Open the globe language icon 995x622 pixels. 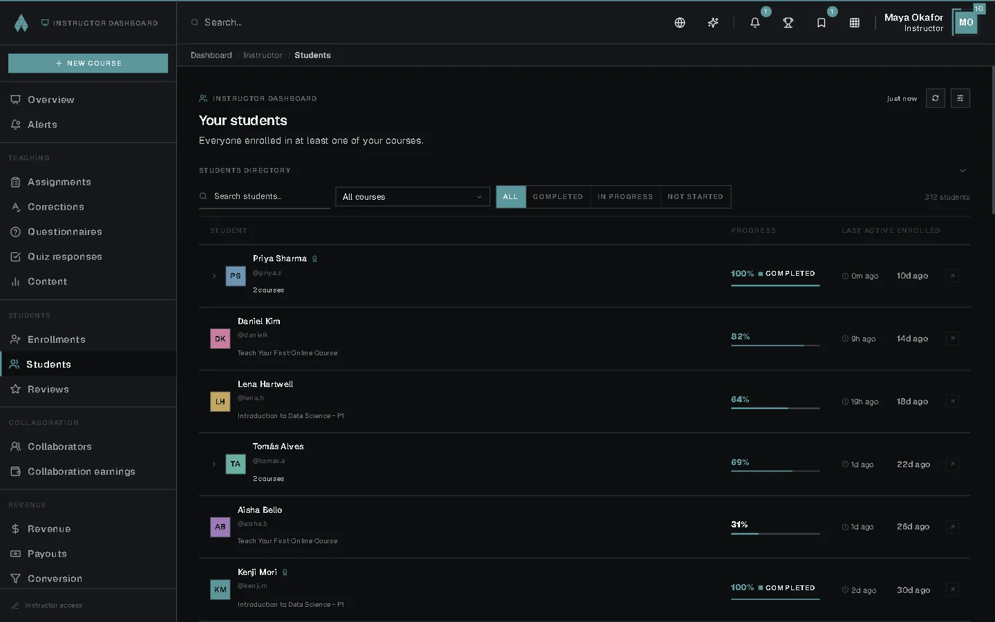click(680, 23)
